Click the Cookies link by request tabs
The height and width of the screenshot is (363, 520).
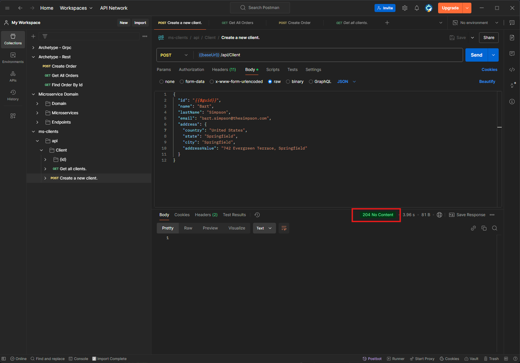[x=489, y=70]
